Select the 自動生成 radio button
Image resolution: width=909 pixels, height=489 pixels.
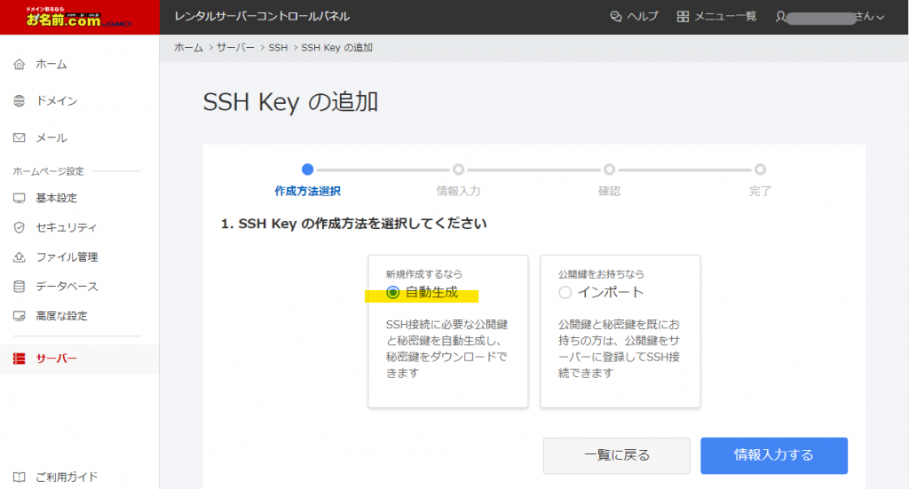pyautogui.click(x=392, y=293)
